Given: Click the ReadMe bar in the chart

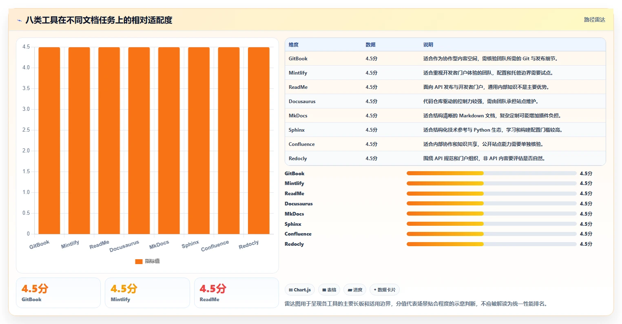Looking at the screenshot, I should click(109, 141).
